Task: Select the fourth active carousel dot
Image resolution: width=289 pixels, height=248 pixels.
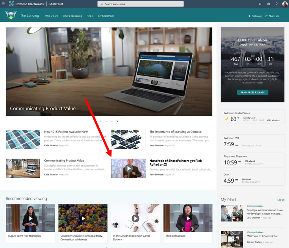Action: [118, 121]
